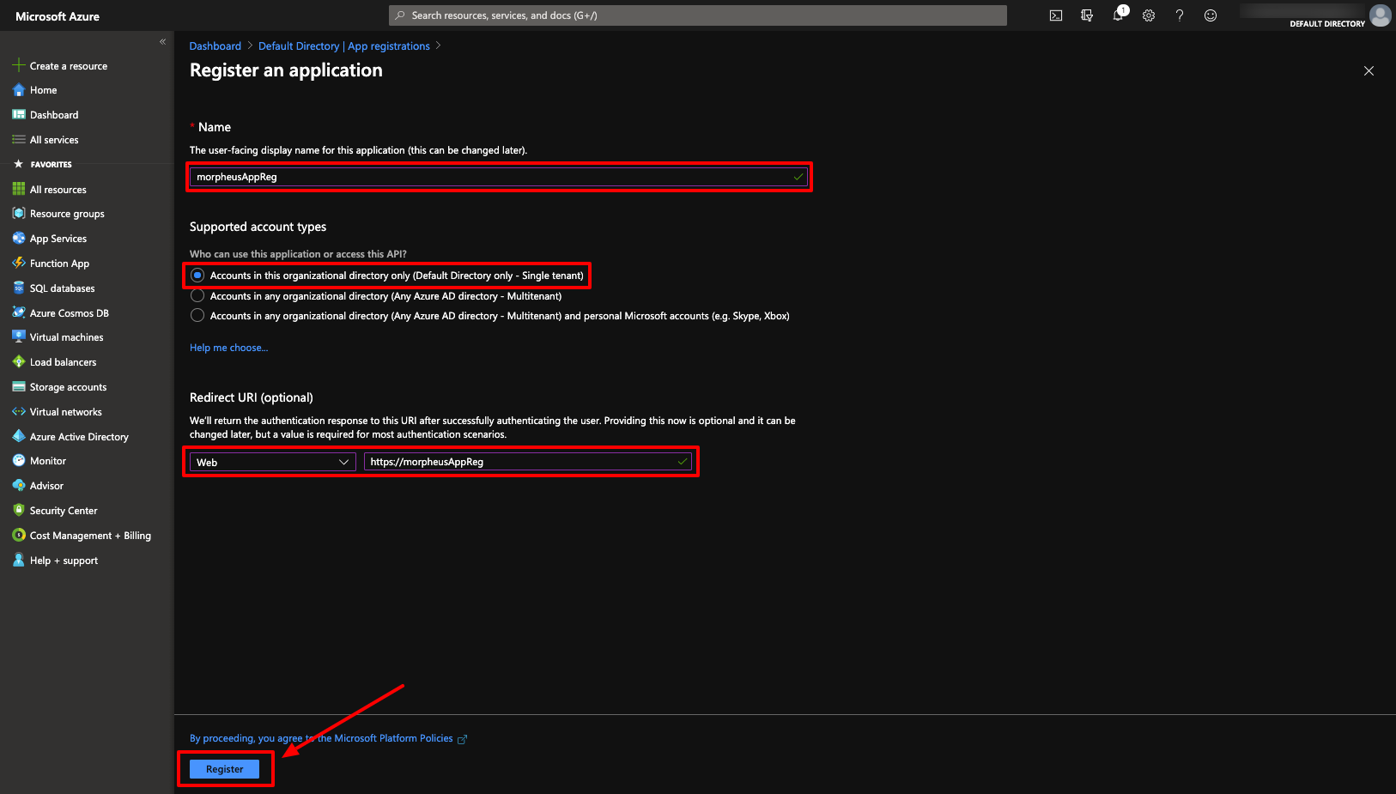The height and width of the screenshot is (794, 1396).
Task: Open the Dashboard breadcrumb link
Action: coord(215,45)
